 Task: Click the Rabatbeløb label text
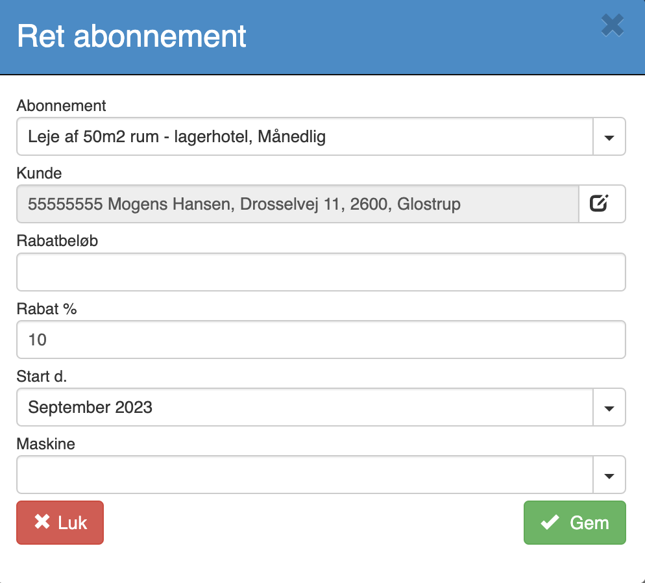click(x=57, y=241)
